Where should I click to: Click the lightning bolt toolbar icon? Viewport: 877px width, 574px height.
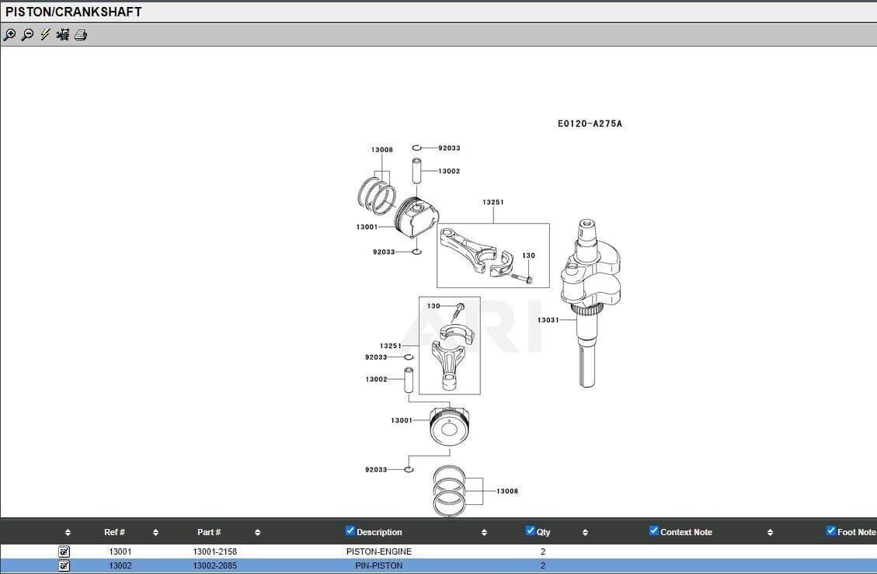(x=45, y=35)
